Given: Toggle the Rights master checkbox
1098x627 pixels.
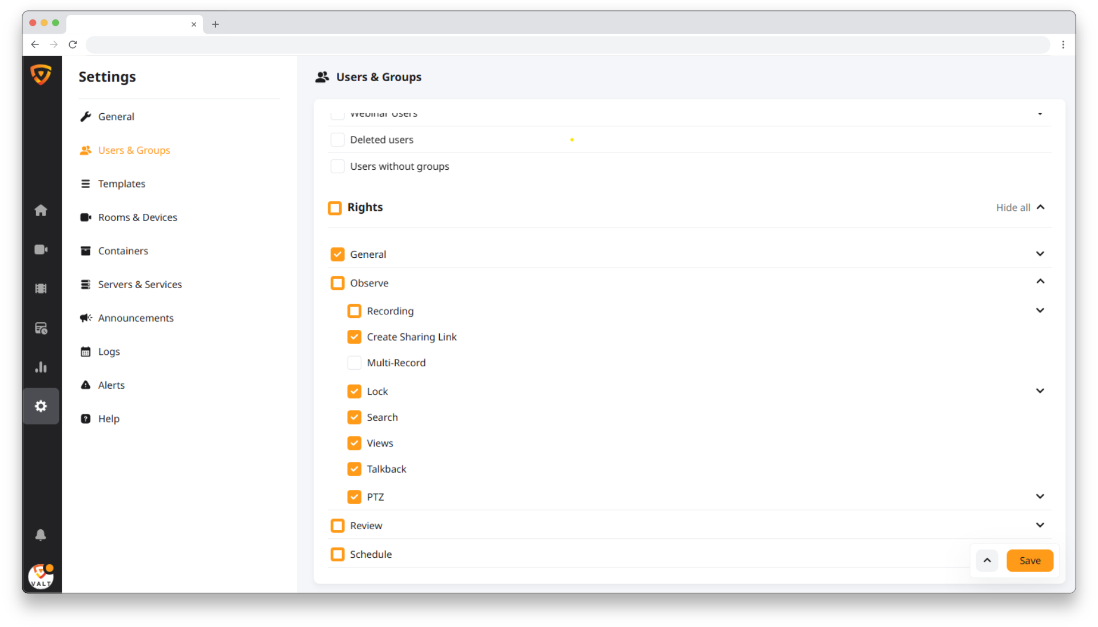Looking at the screenshot, I should [x=335, y=208].
